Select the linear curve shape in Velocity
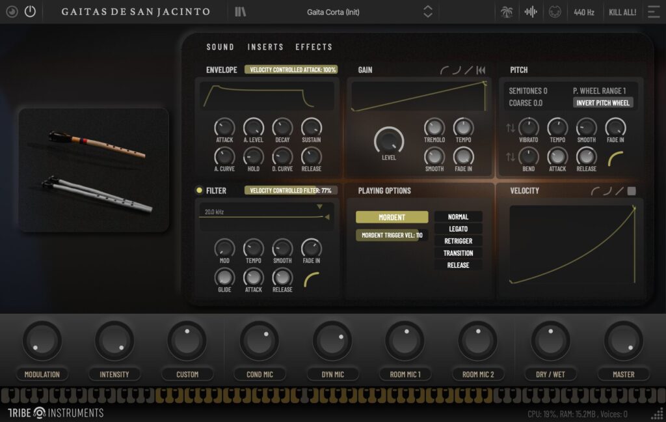Image resolution: width=666 pixels, height=422 pixels. (x=619, y=191)
